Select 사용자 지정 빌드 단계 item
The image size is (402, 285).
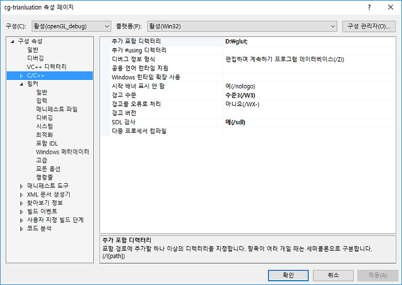(55, 220)
